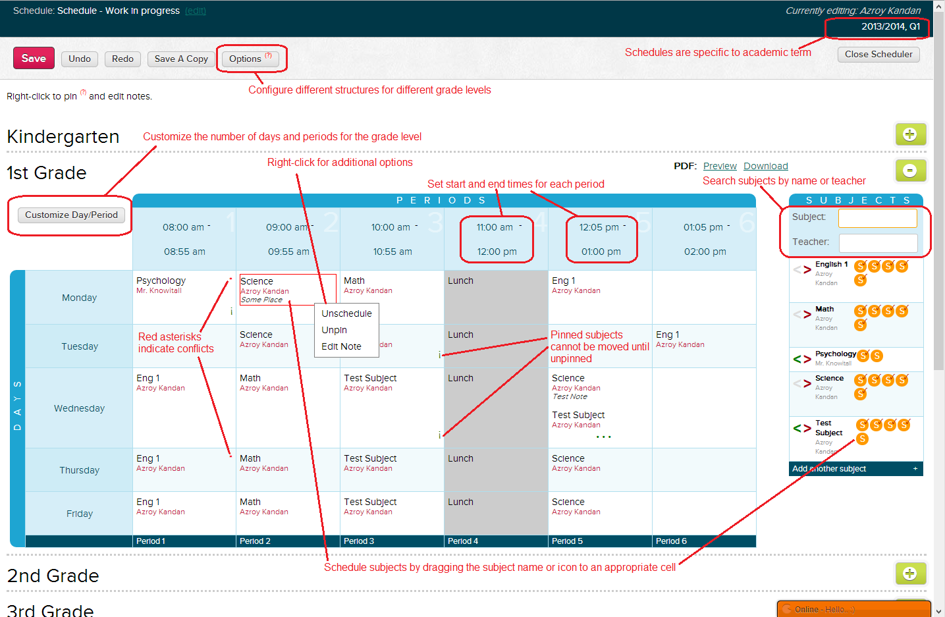Click inside the Subject search field
The image size is (945, 617).
pos(877,218)
